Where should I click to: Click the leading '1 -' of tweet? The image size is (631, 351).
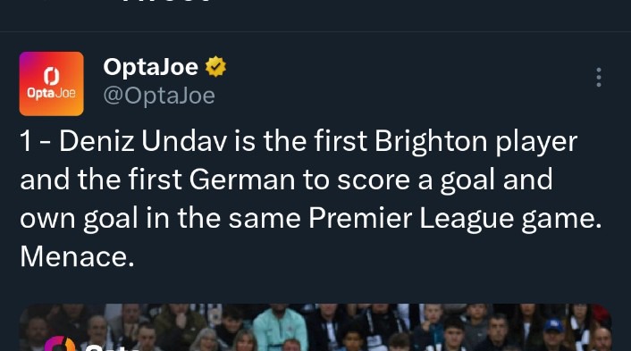pos(35,141)
